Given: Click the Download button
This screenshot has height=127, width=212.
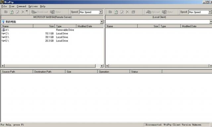Looking at the screenshot, I should tap(40, 12).
